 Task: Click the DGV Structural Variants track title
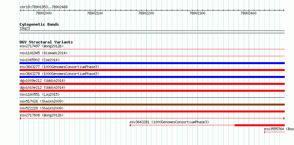click(x=46, y=42)
